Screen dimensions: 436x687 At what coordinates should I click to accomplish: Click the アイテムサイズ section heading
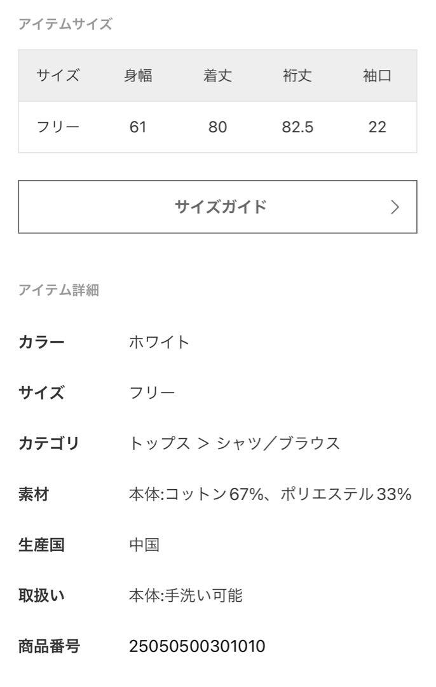point(65,24)
